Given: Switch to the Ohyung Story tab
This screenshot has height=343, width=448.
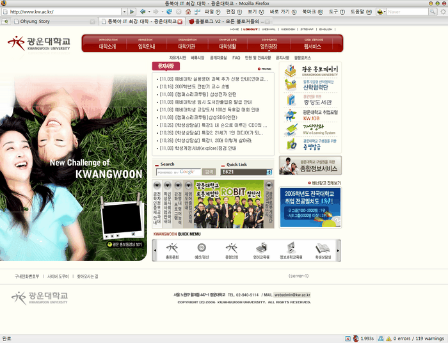Looking at the screenshot, I should coord(53,21).
